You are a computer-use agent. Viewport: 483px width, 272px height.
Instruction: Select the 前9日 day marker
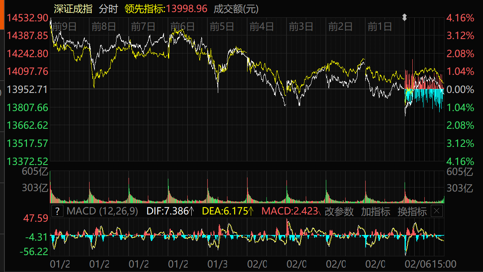(x=64, y=27)
